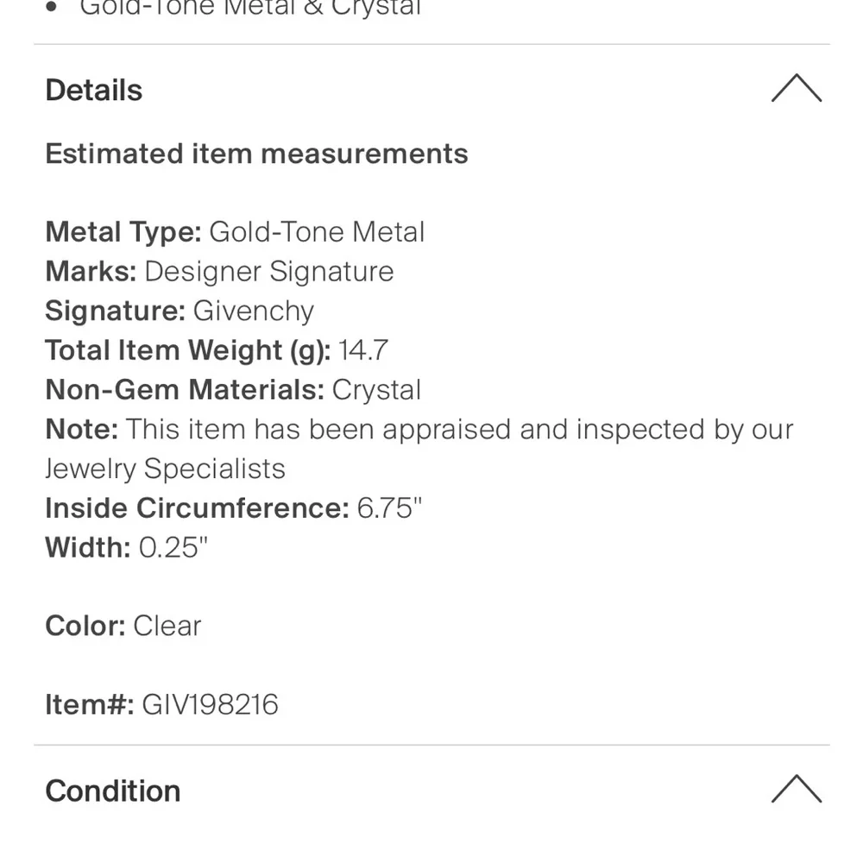Click the Clear color value
This screenshot has height=863, width=863.
click(x=167, y=626)
